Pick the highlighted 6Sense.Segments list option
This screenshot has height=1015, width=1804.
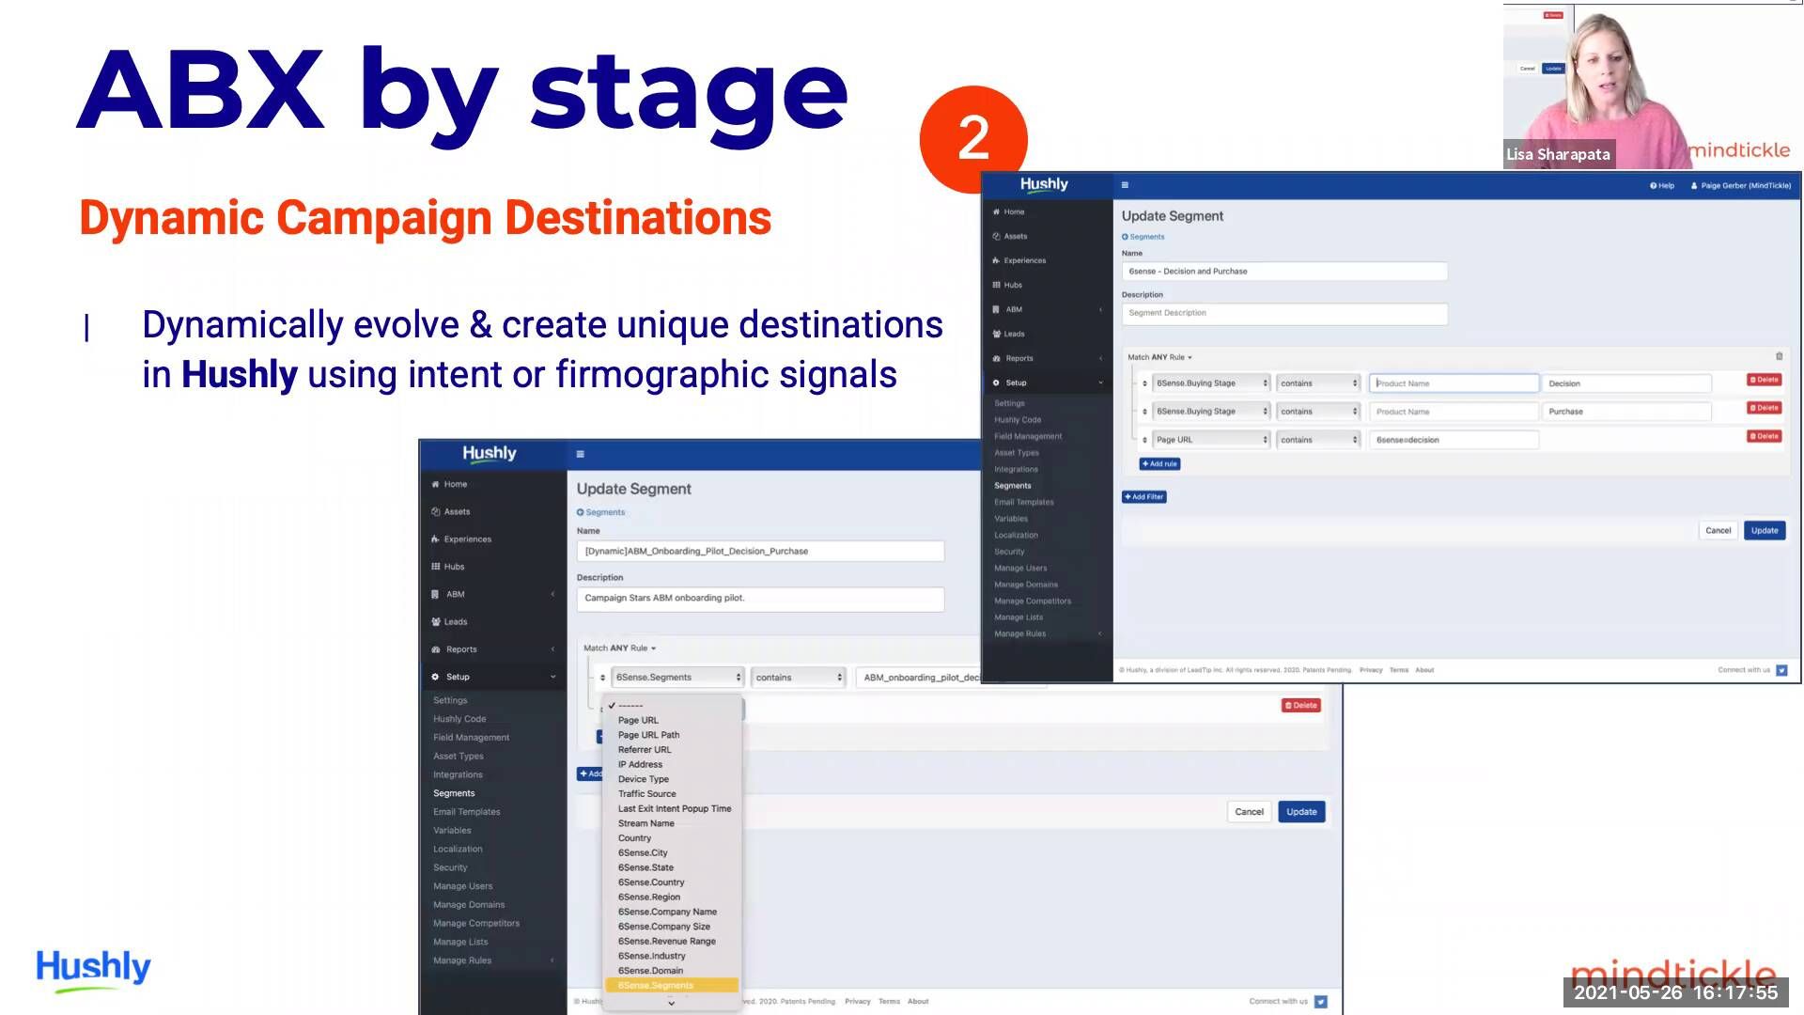(x=656, y=986)
